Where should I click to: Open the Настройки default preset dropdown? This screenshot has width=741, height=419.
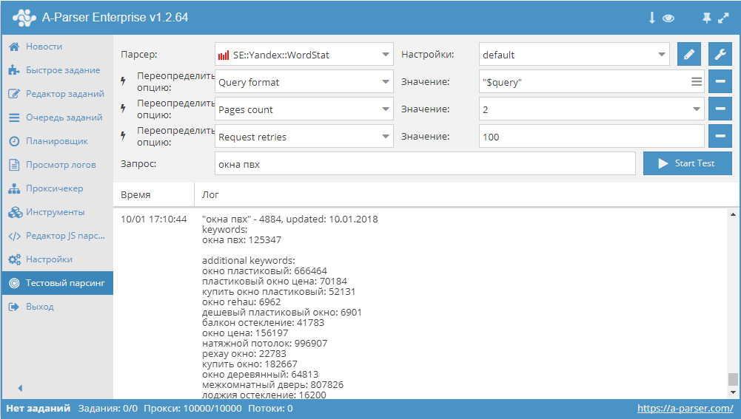click(574, 55)
